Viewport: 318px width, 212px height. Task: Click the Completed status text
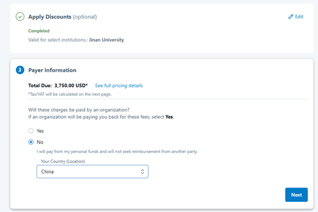coord(39,31)
